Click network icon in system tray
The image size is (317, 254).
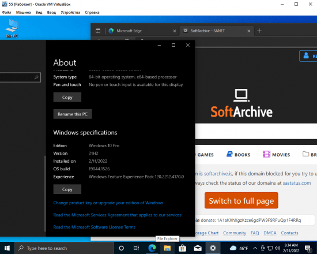point(270,248)
